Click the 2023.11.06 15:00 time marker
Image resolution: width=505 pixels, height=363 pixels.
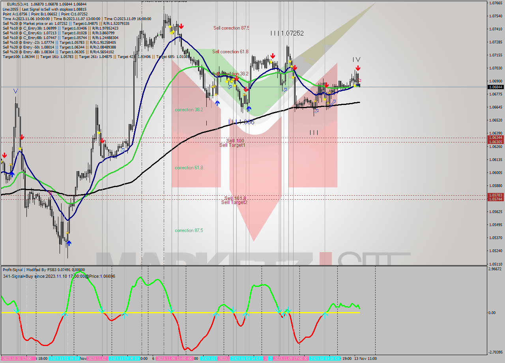[x=174, y=359]
